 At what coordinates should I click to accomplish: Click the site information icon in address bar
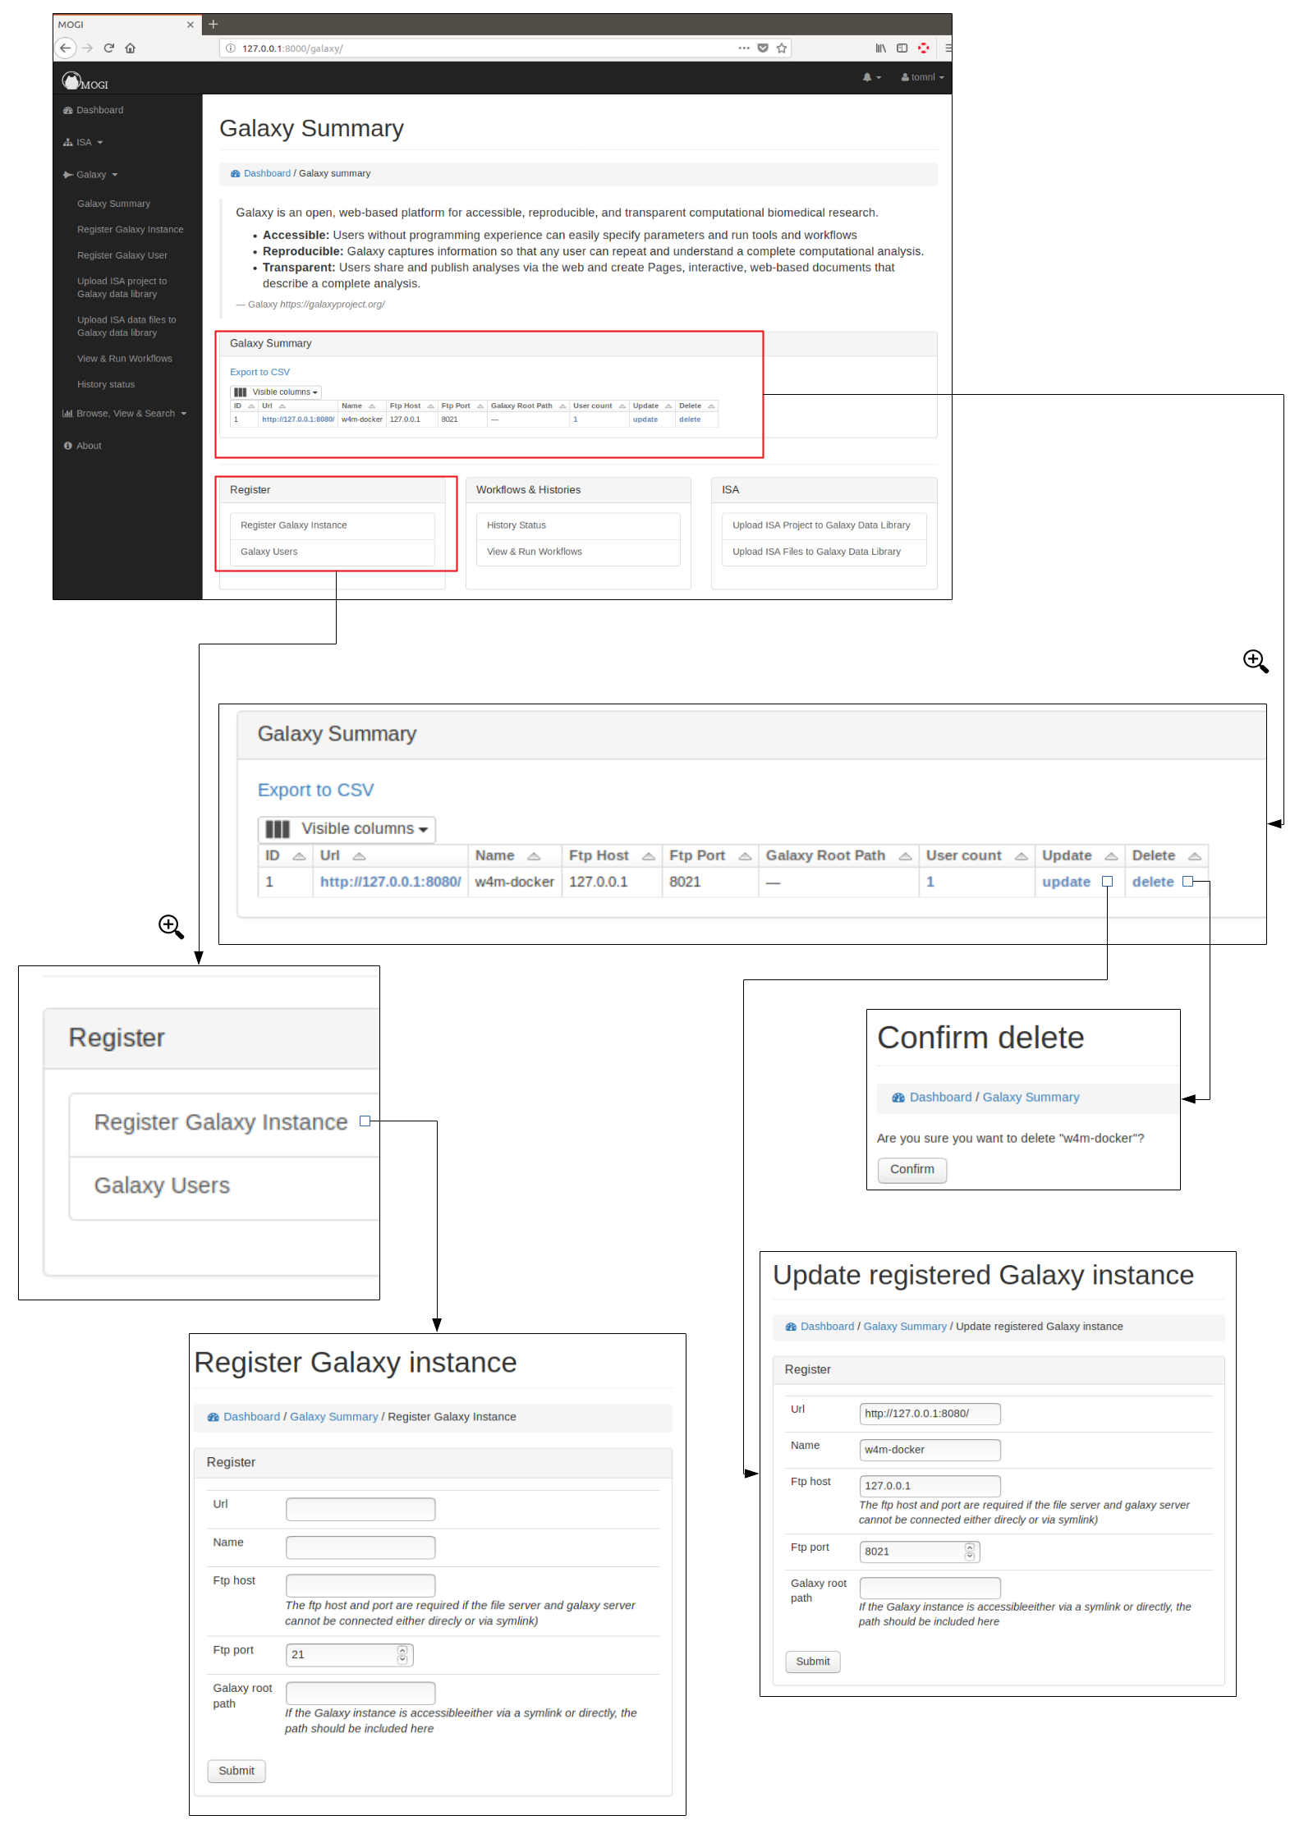(231, 48)
